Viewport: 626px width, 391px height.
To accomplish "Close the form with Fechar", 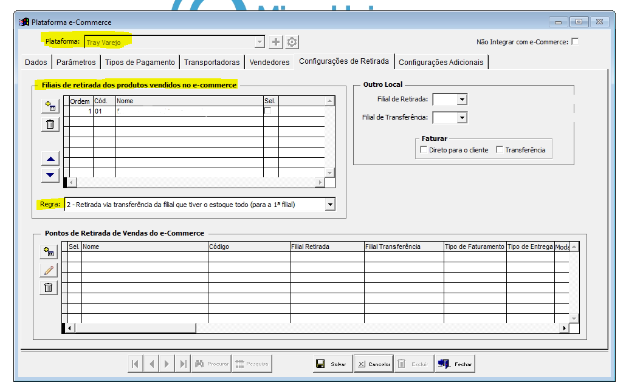I will pyautogui.click(x=455, y=364).
